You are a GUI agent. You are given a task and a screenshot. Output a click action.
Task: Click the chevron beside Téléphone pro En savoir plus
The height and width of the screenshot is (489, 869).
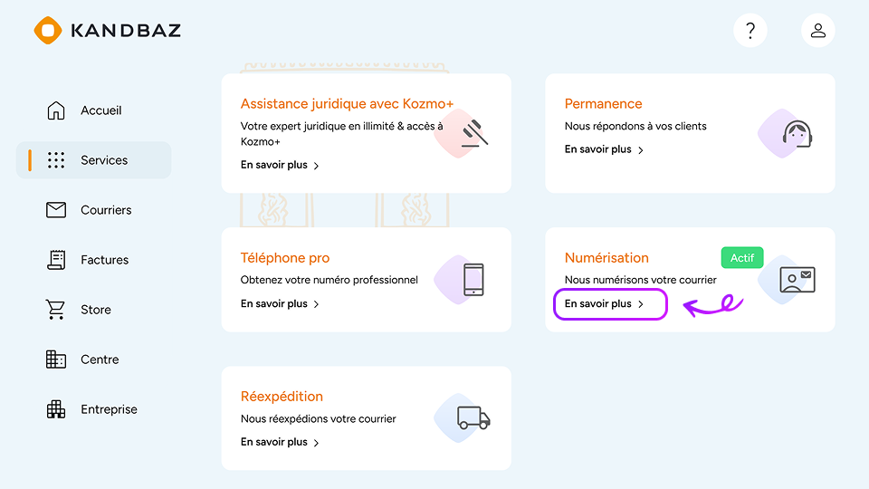(317, 304)
